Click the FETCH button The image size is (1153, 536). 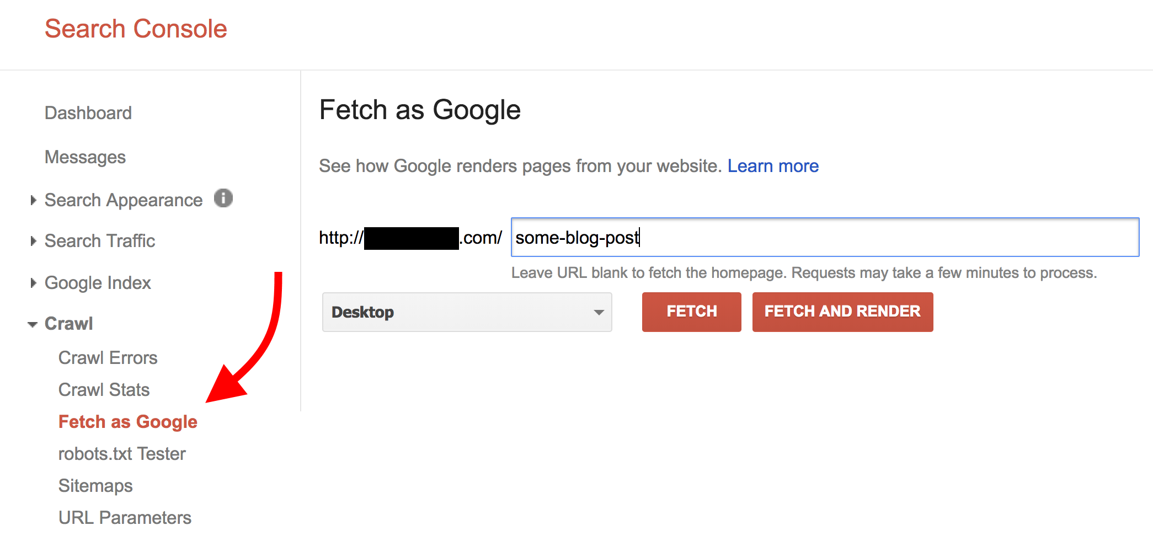(691, 312)
